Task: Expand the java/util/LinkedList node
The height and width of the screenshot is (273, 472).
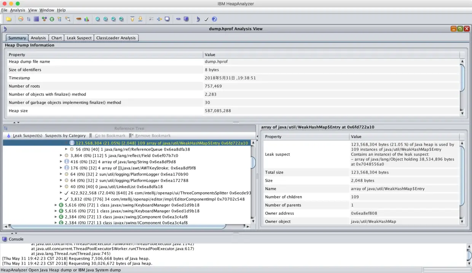Action: pos(61,187)
